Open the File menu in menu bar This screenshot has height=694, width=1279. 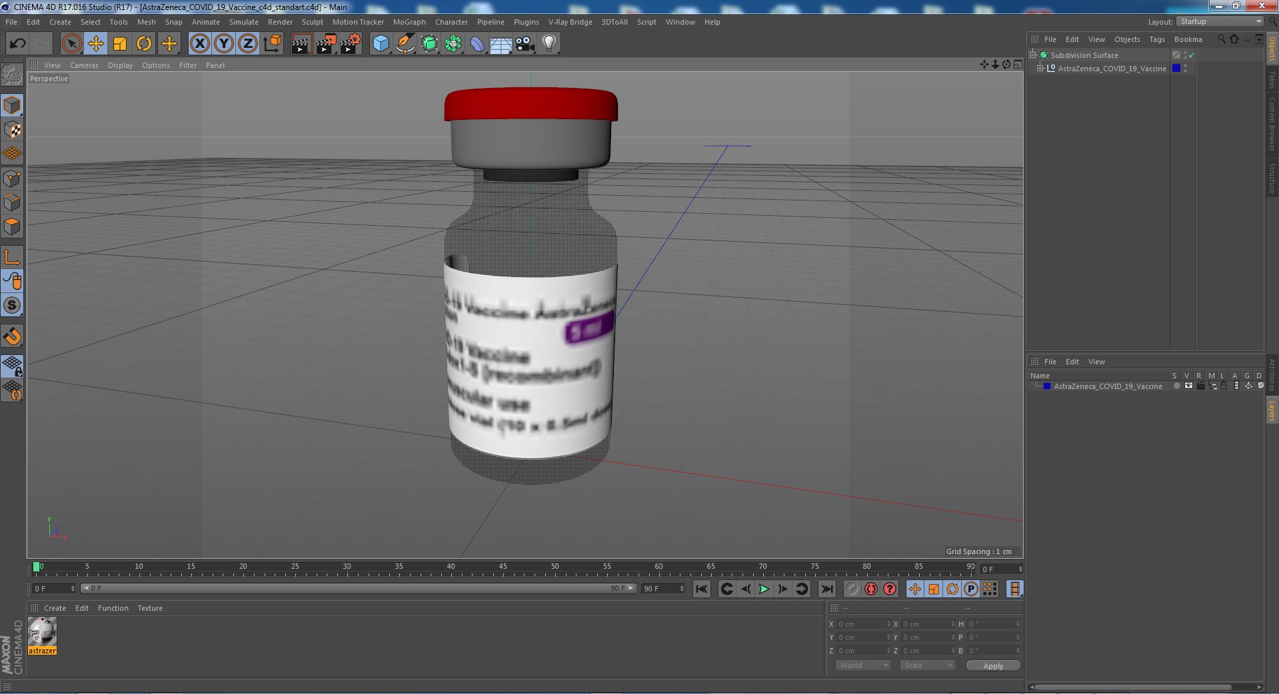click(11, 22)
